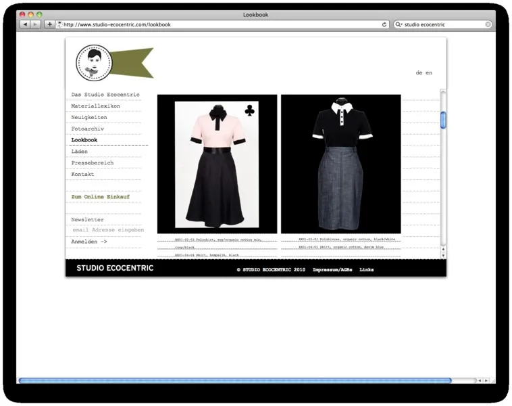The width and height of the screenshot is (512, 406).
Task: Click the black polo and denim skirt photo
Action: coord(341,164)
